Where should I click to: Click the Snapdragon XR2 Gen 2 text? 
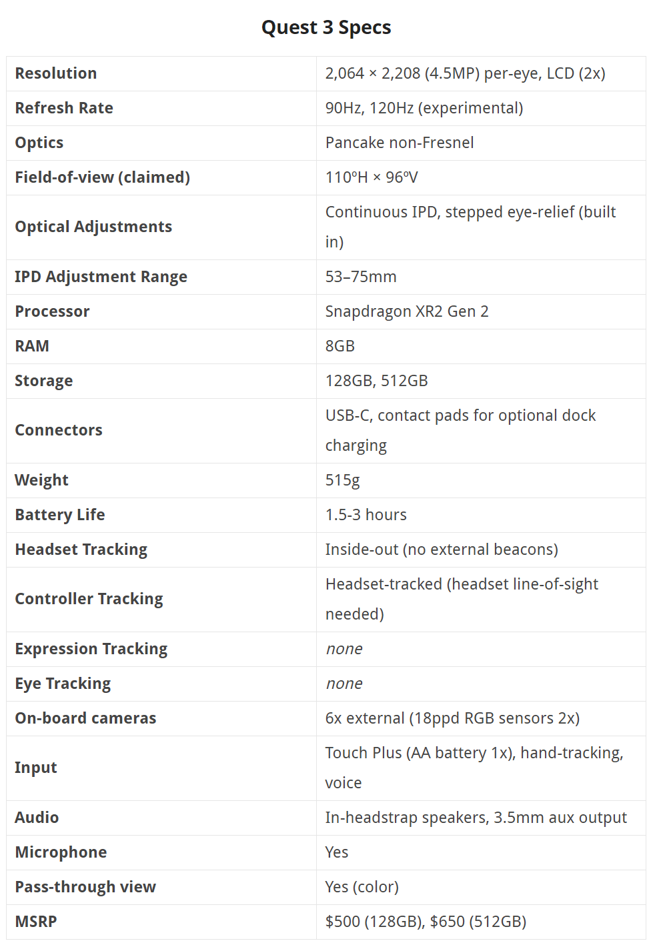pos(407,311)
